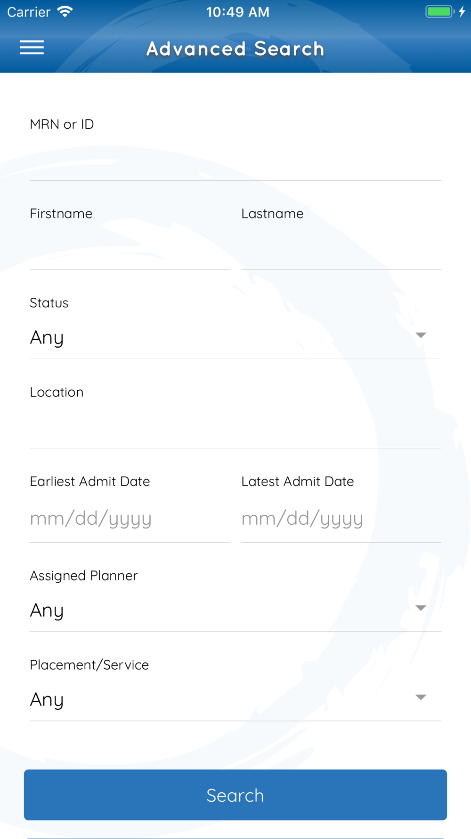Tap the Advanced Search header title

pos(235,49)
